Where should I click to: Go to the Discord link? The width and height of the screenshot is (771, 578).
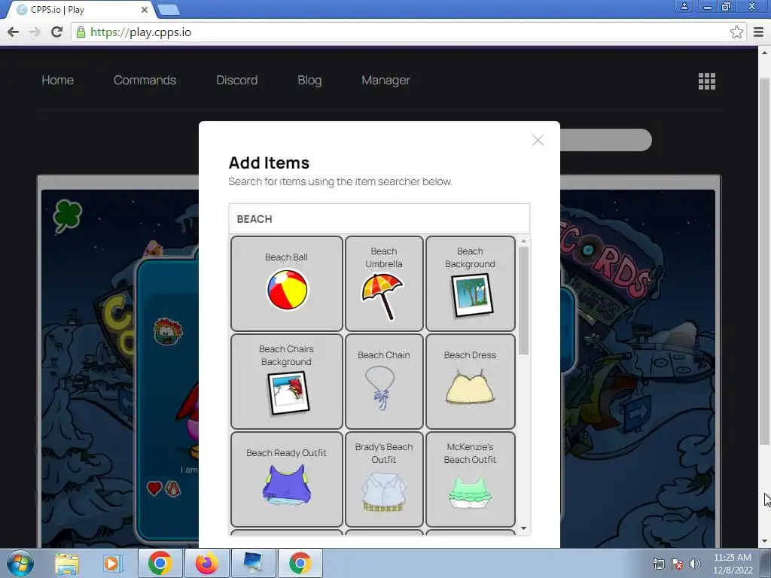click(236, 80)
